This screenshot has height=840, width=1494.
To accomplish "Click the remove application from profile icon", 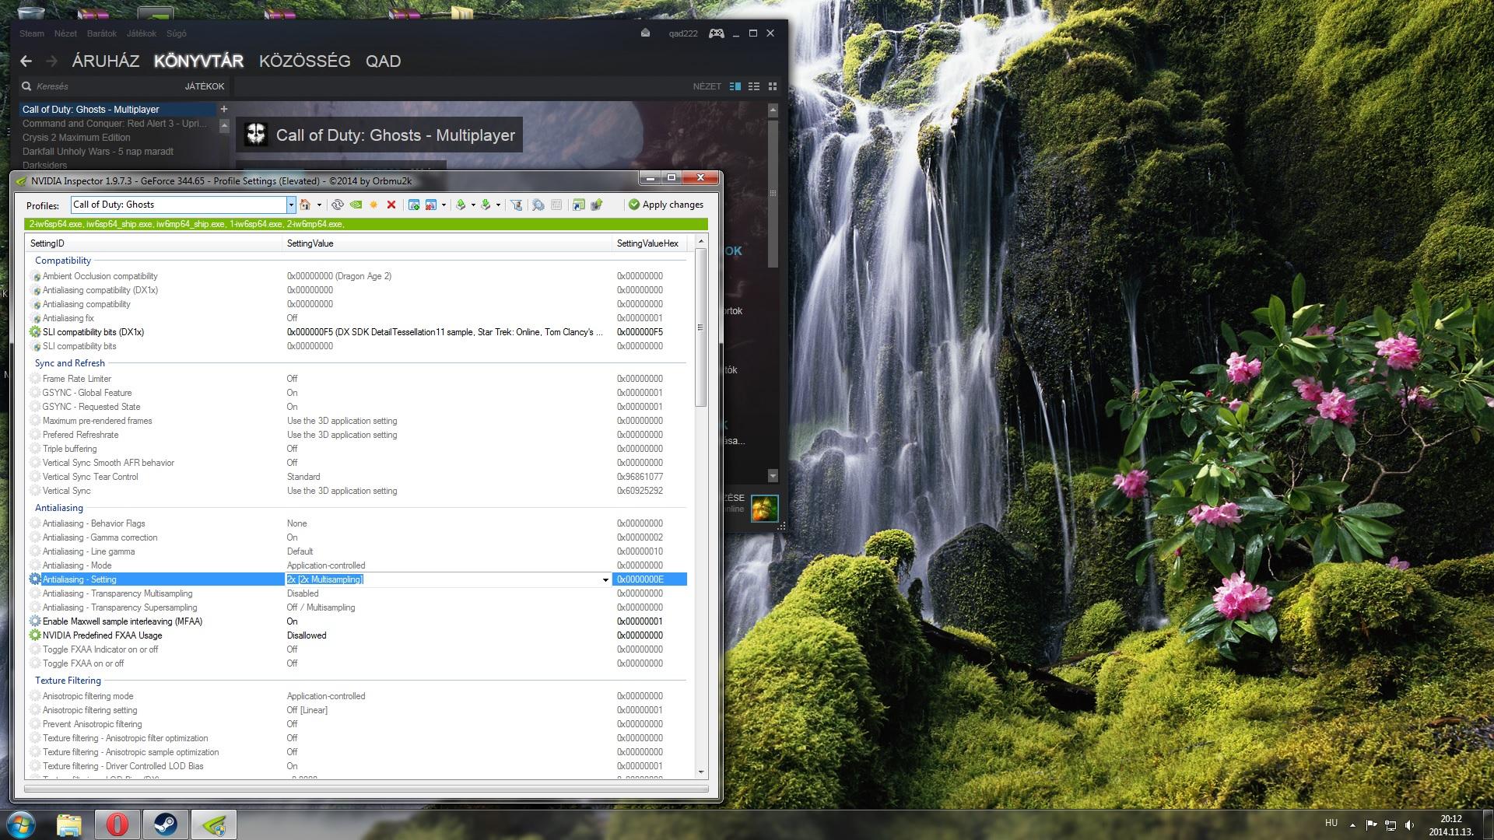I will point(431,205).
